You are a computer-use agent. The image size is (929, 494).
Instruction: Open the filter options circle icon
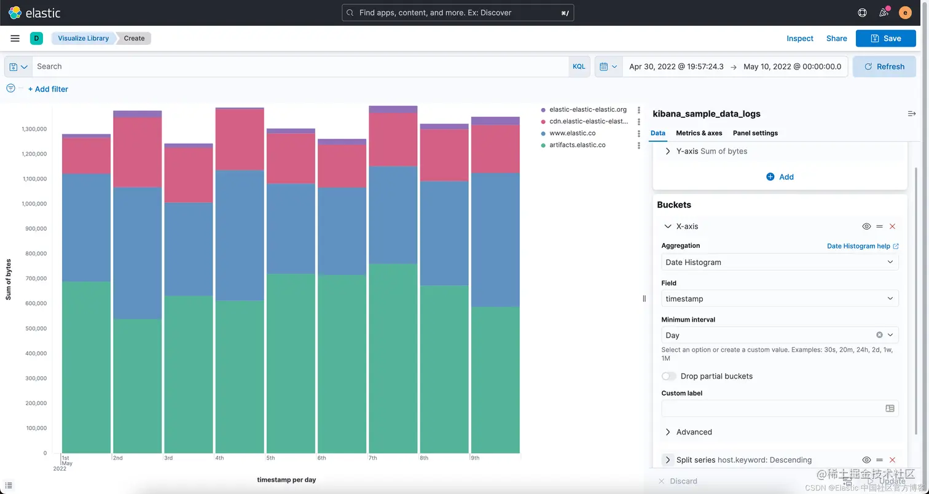click(10, 88)
